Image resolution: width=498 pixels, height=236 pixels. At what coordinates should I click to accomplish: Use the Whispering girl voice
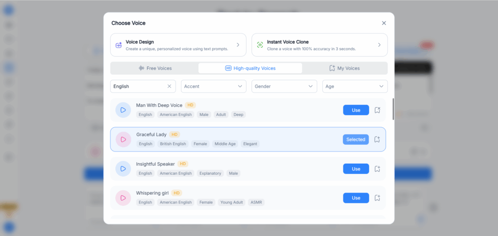click(x=356, y=198)
